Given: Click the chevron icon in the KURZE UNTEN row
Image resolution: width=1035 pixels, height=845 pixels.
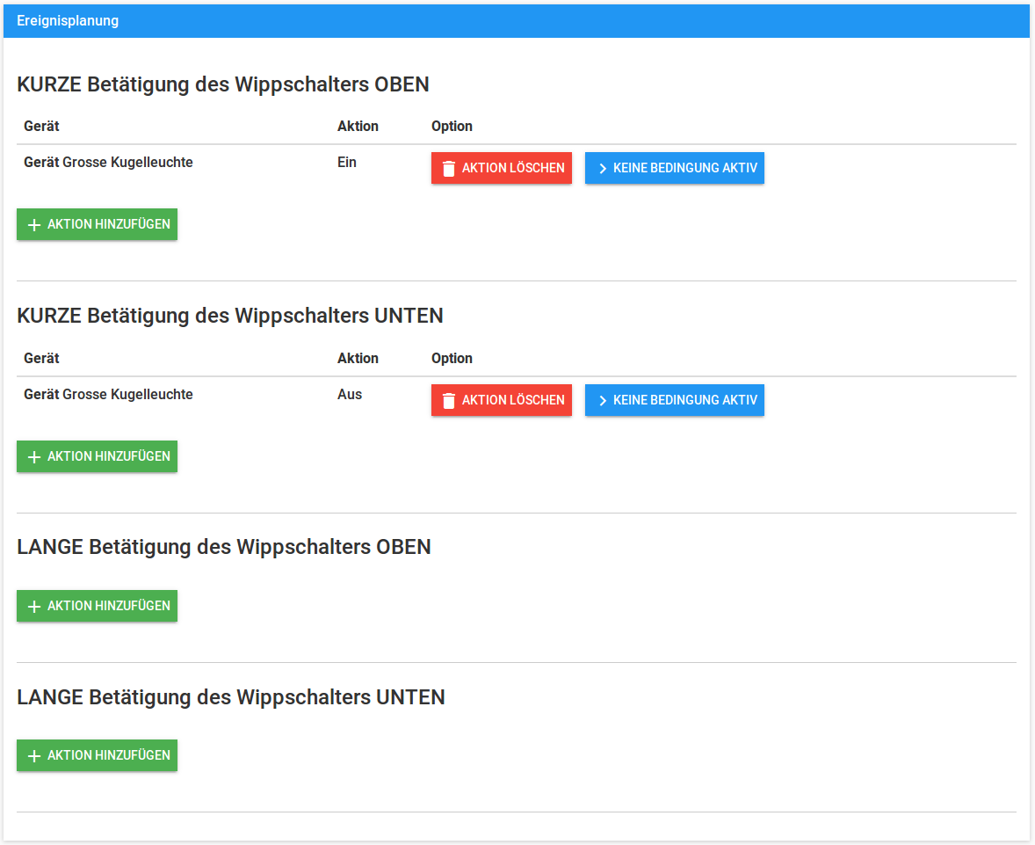Looking at the screenshot, I should [x=603, y=400].
